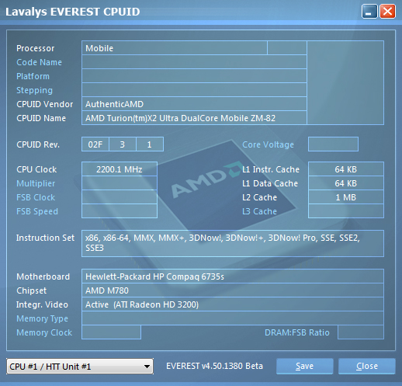
Task: Click the L1 Data Cache 64 KB value
Action: point(346,183)
